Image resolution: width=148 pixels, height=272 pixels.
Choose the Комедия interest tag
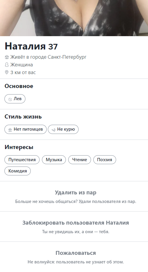coord(18,171)
